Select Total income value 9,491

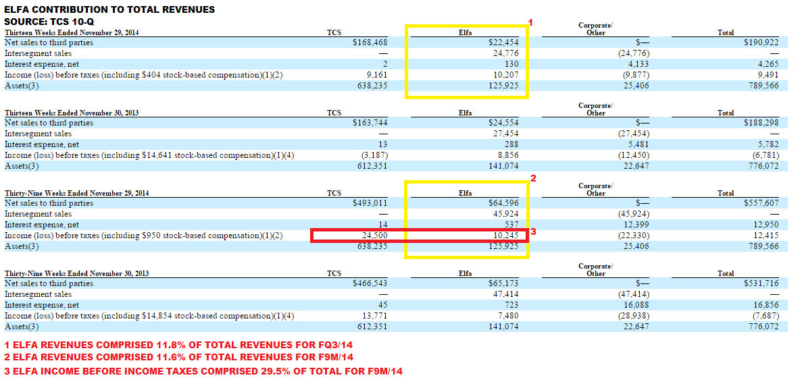769,75
